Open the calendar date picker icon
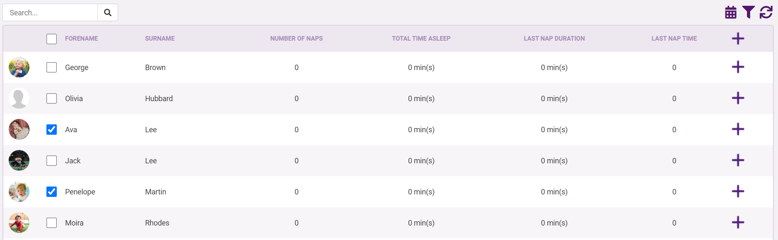The height and width of the screenshot is (240, 778). coord(731,12)
